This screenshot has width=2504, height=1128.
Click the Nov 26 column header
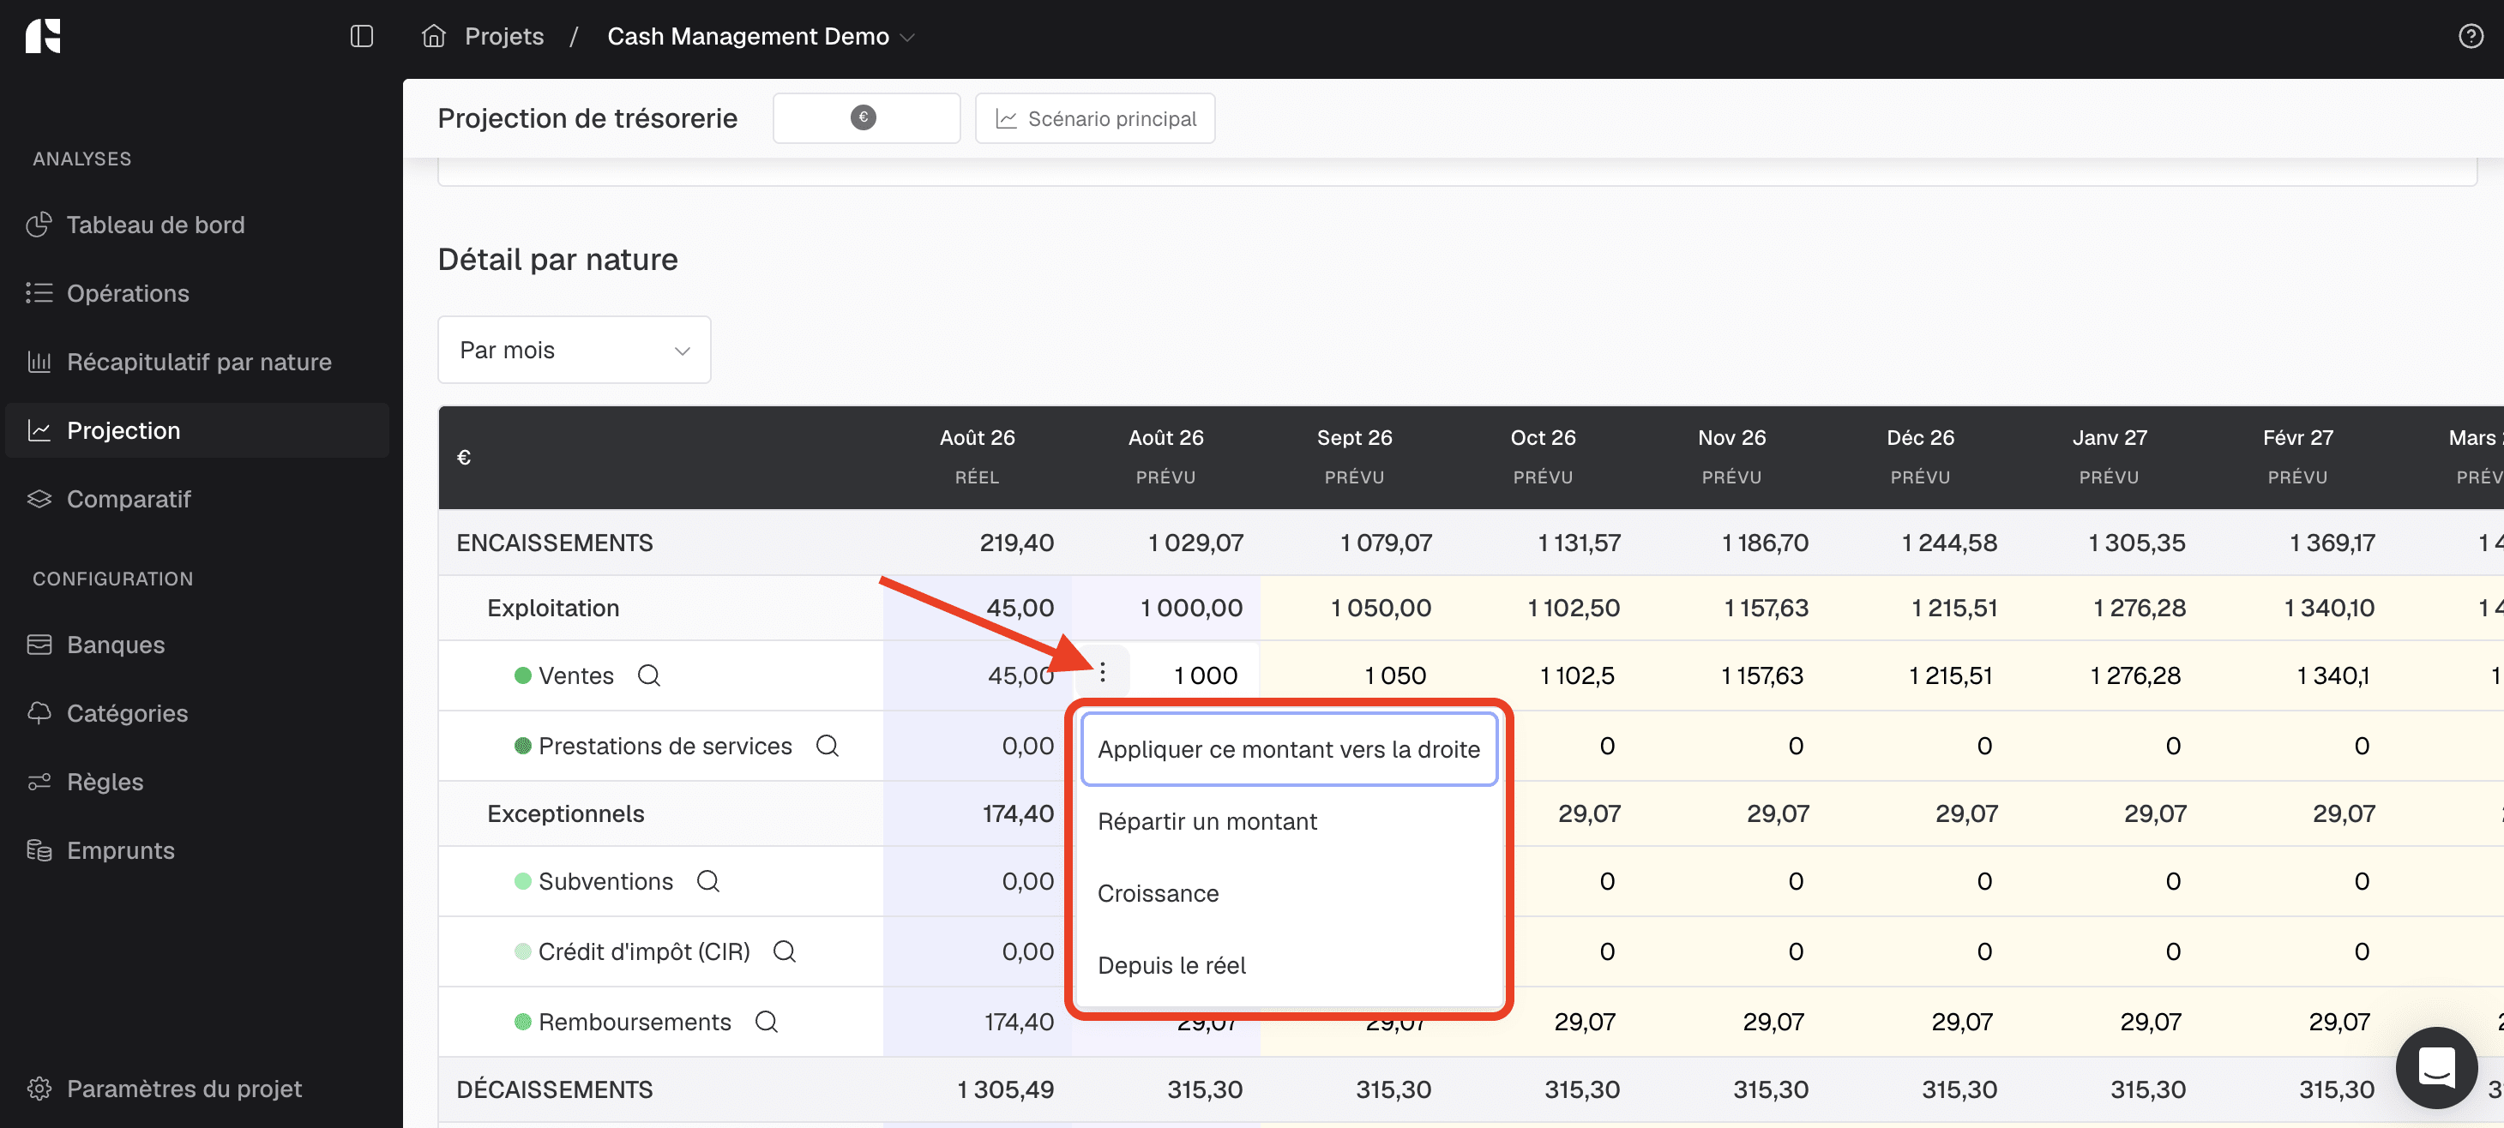click(1731, 456)
